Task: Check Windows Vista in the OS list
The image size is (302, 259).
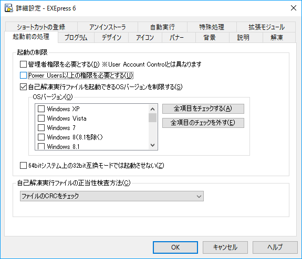Action: (x=41, y=118)
